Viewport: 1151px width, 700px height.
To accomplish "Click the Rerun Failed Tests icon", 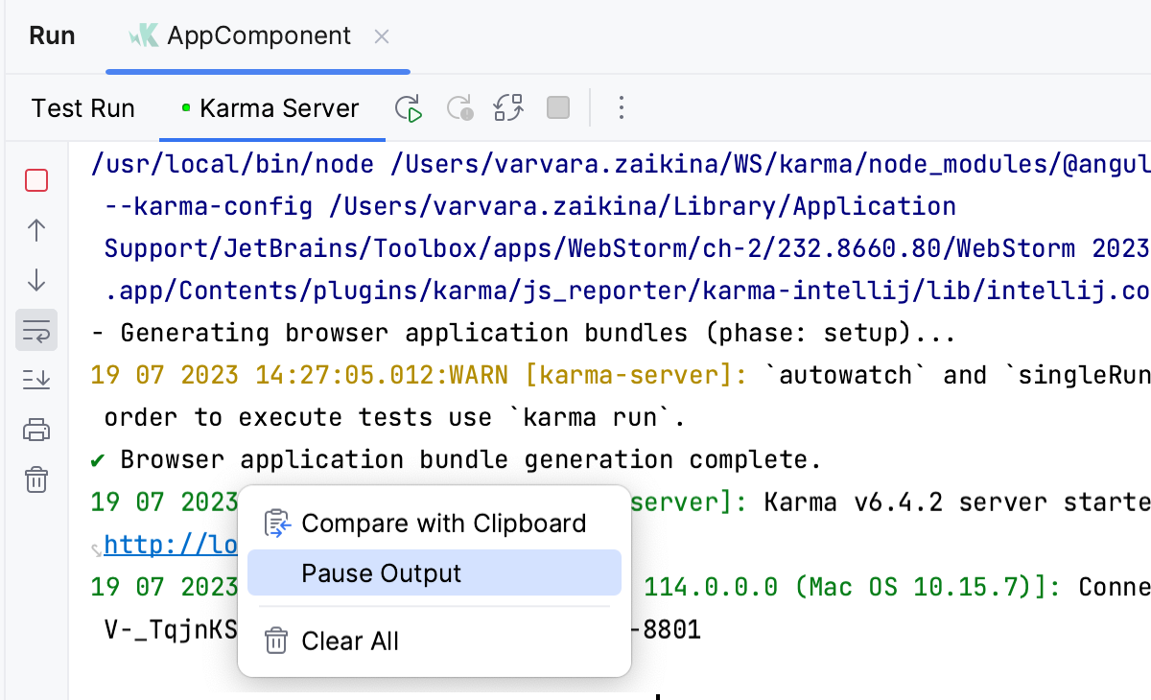I will coord(460,108).
